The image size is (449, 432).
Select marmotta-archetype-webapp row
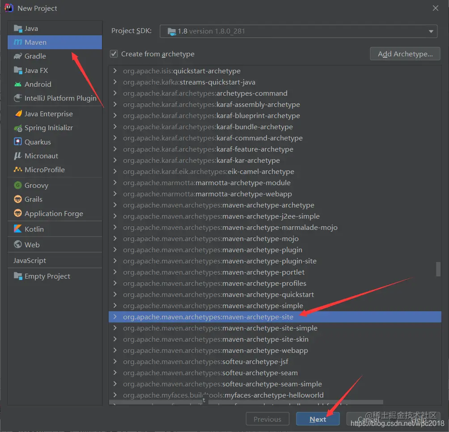pyautogui.click(x=275, y=194)
